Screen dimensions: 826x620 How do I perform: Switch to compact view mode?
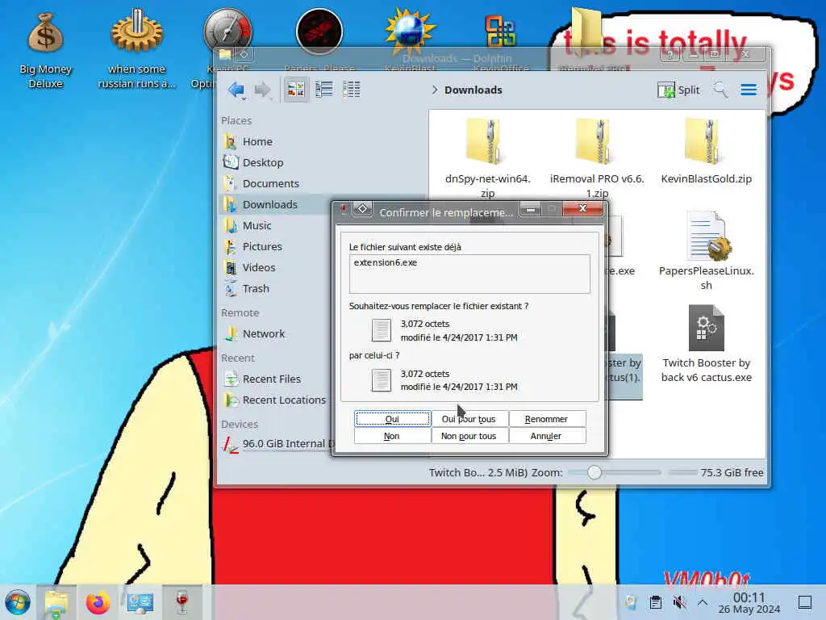coord(324,90)
